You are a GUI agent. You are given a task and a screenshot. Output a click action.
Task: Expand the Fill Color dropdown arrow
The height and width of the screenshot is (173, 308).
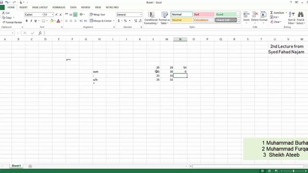pos(55,21)
